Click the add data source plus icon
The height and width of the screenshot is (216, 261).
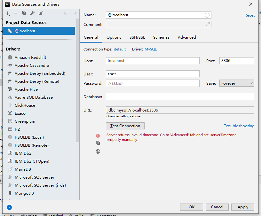(x=8, y=13)
